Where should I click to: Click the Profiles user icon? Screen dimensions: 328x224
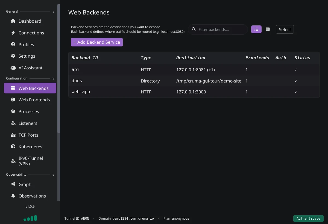point(13,44)
